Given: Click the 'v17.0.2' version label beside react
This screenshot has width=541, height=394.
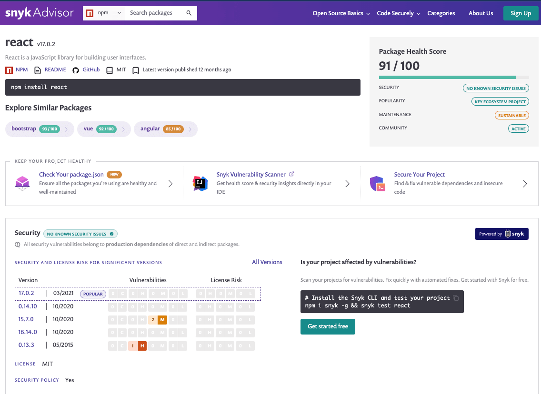Looking at the screenshot, I should point(46,44).
